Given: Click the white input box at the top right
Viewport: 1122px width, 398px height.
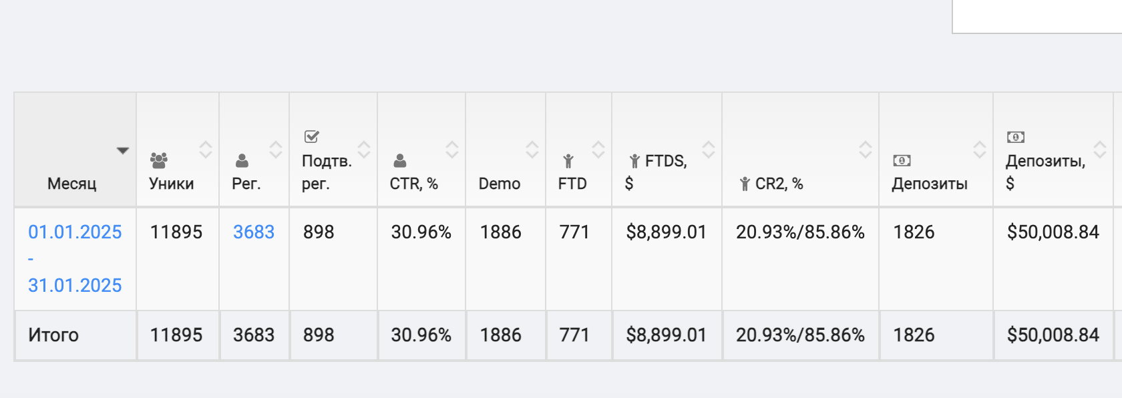Looking at the screenshot, I should coord(1037,16).
